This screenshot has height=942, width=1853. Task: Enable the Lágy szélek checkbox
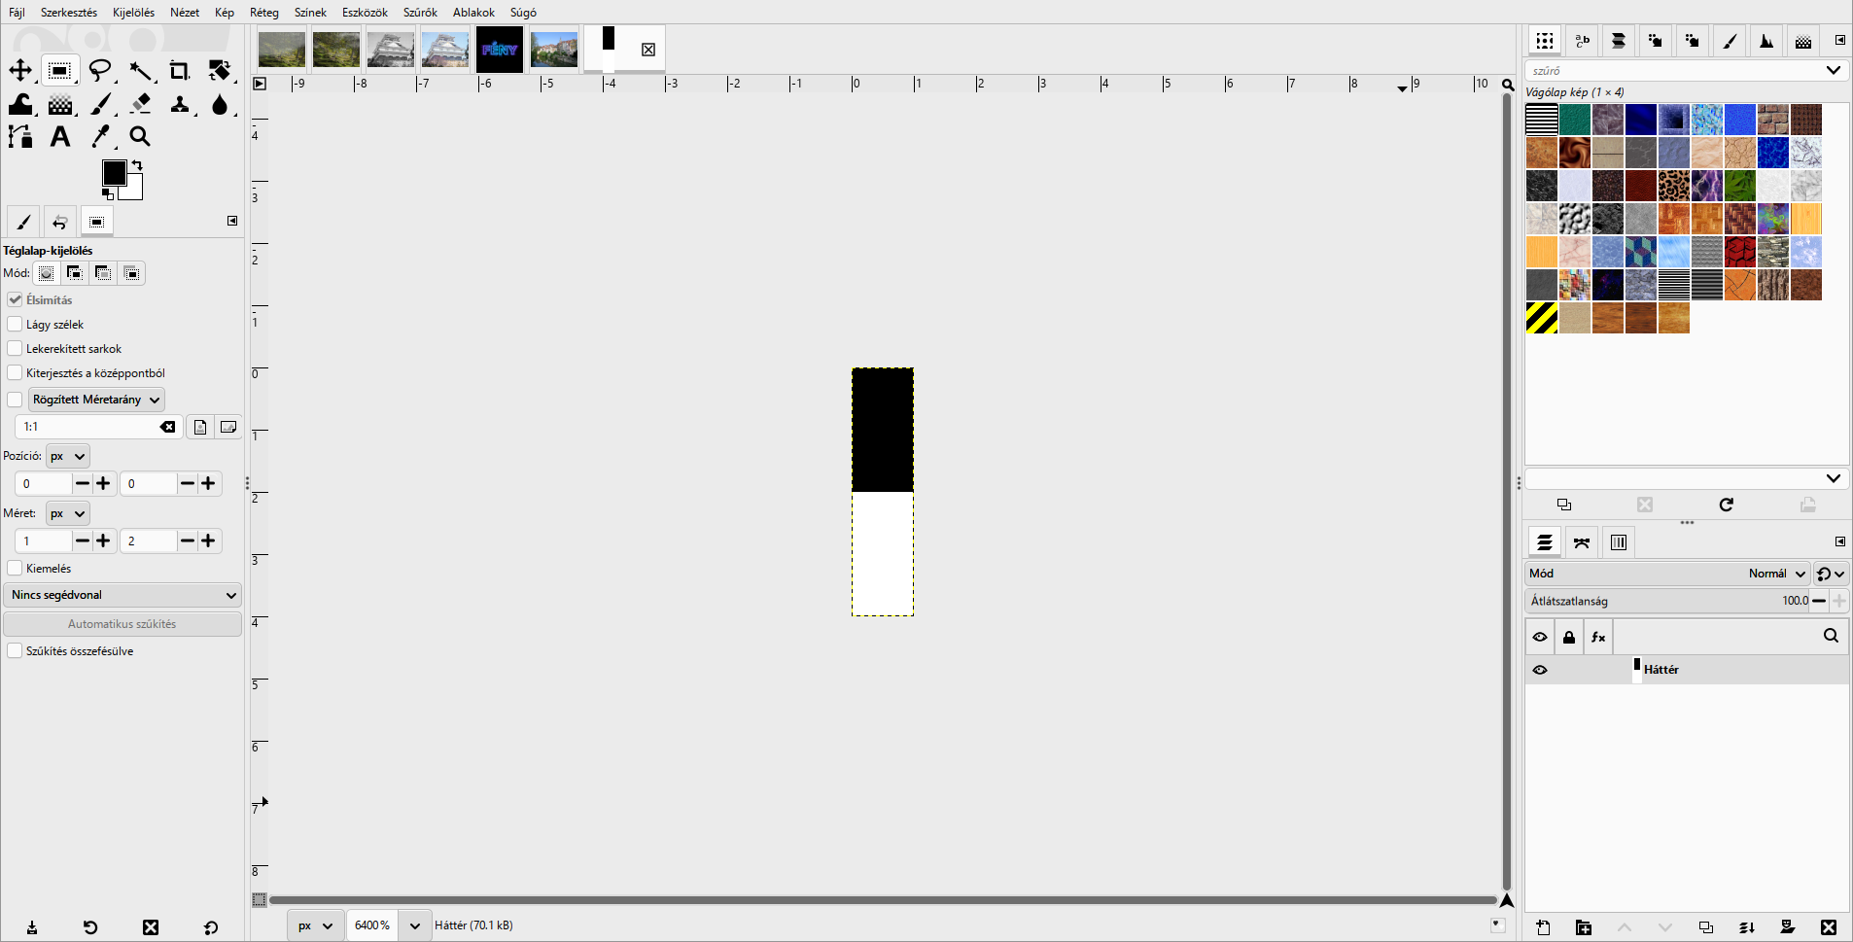[15, 324]
